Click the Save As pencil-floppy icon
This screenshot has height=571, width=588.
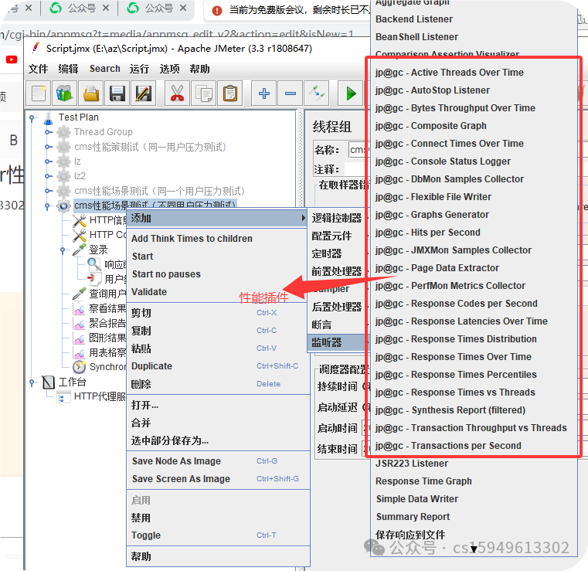143,93
